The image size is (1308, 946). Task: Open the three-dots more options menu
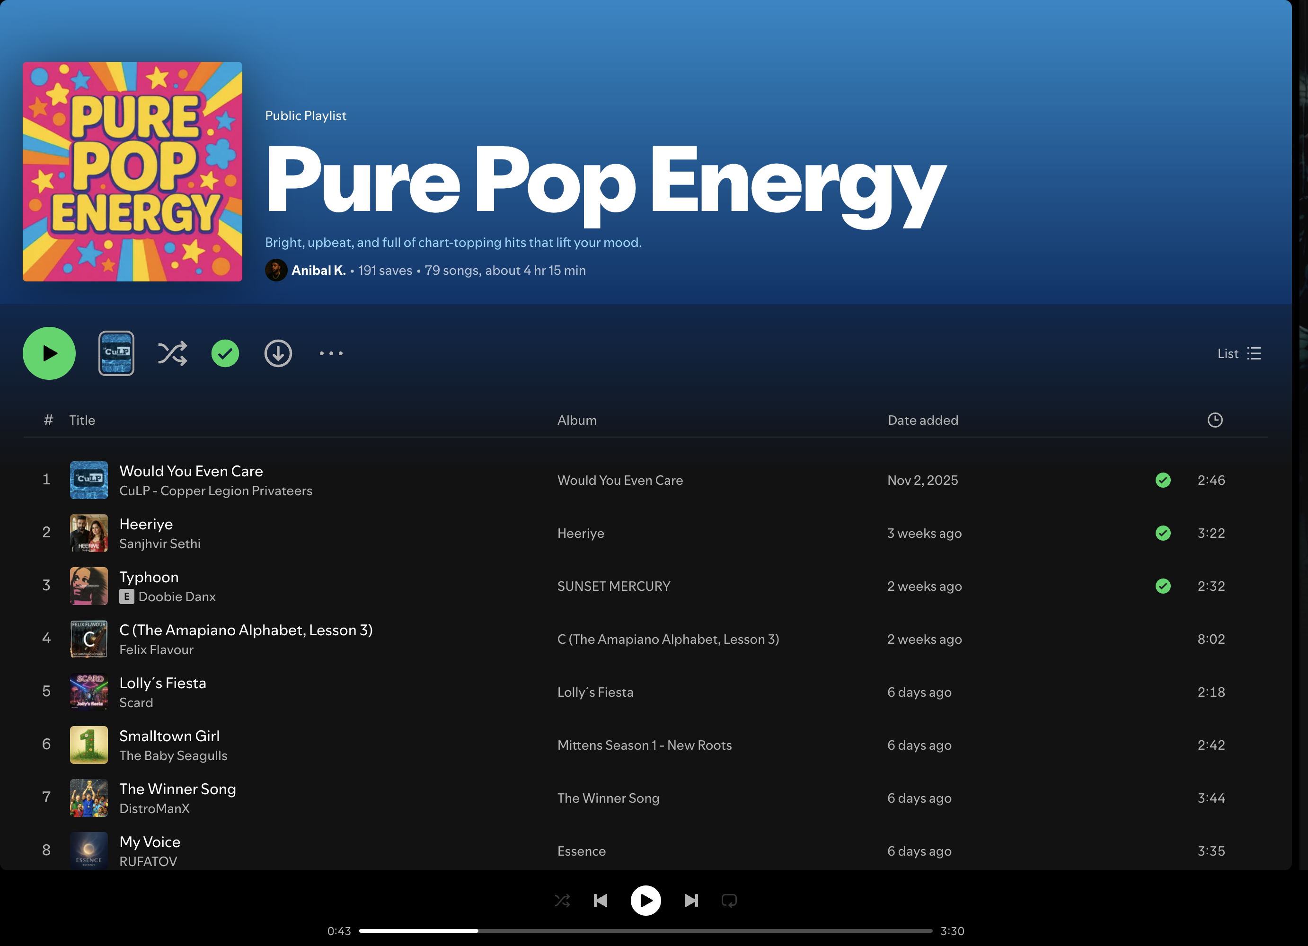331,353
